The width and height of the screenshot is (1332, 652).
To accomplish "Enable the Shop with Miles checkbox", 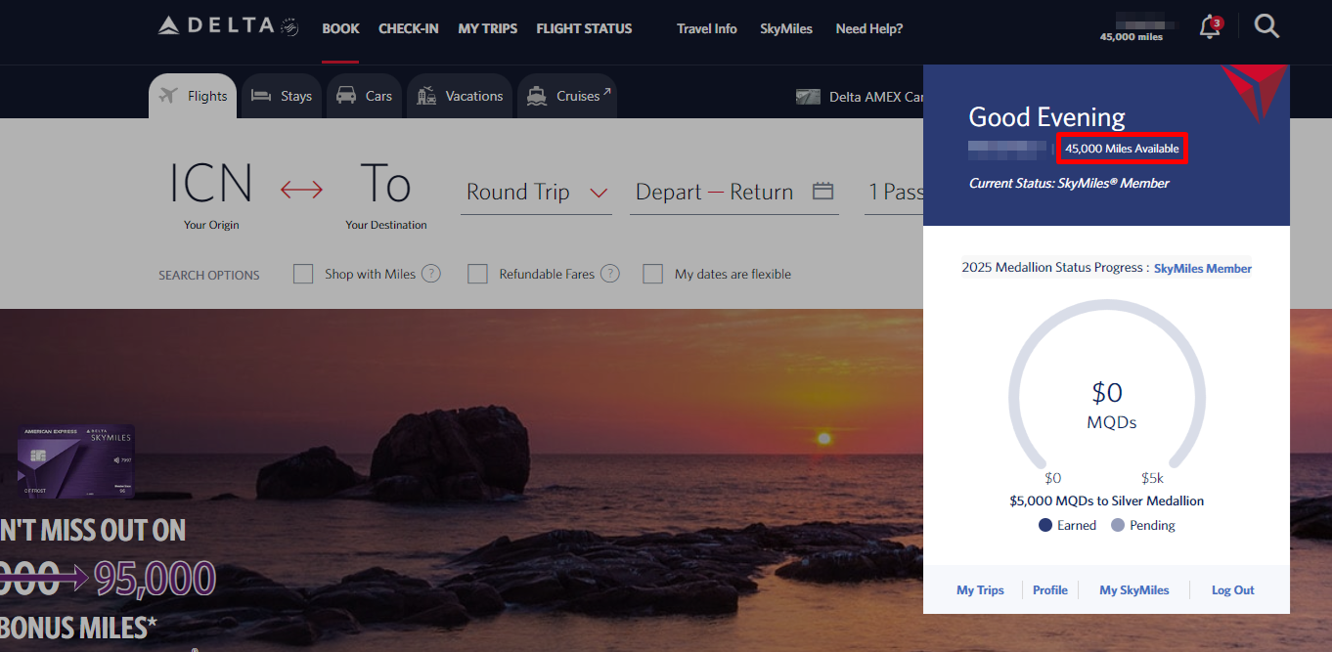I will click(x=303, y=274).
